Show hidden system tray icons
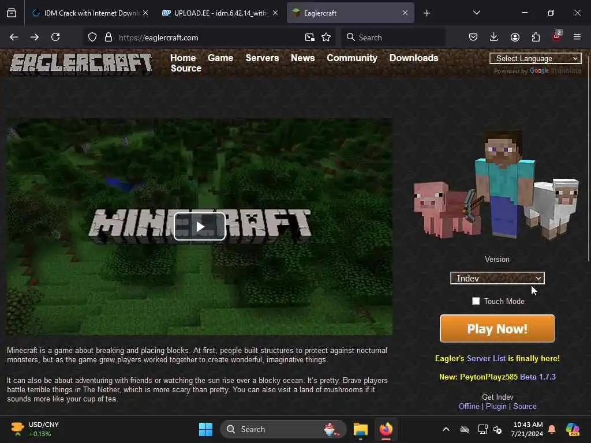The image size is (591, 443). (446, 429)
